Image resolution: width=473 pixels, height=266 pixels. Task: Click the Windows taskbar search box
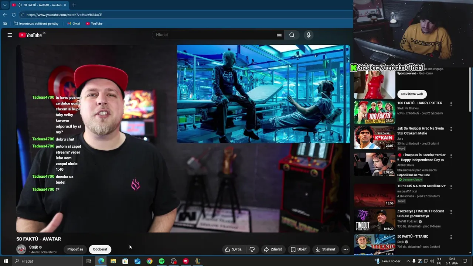(47, 261)
